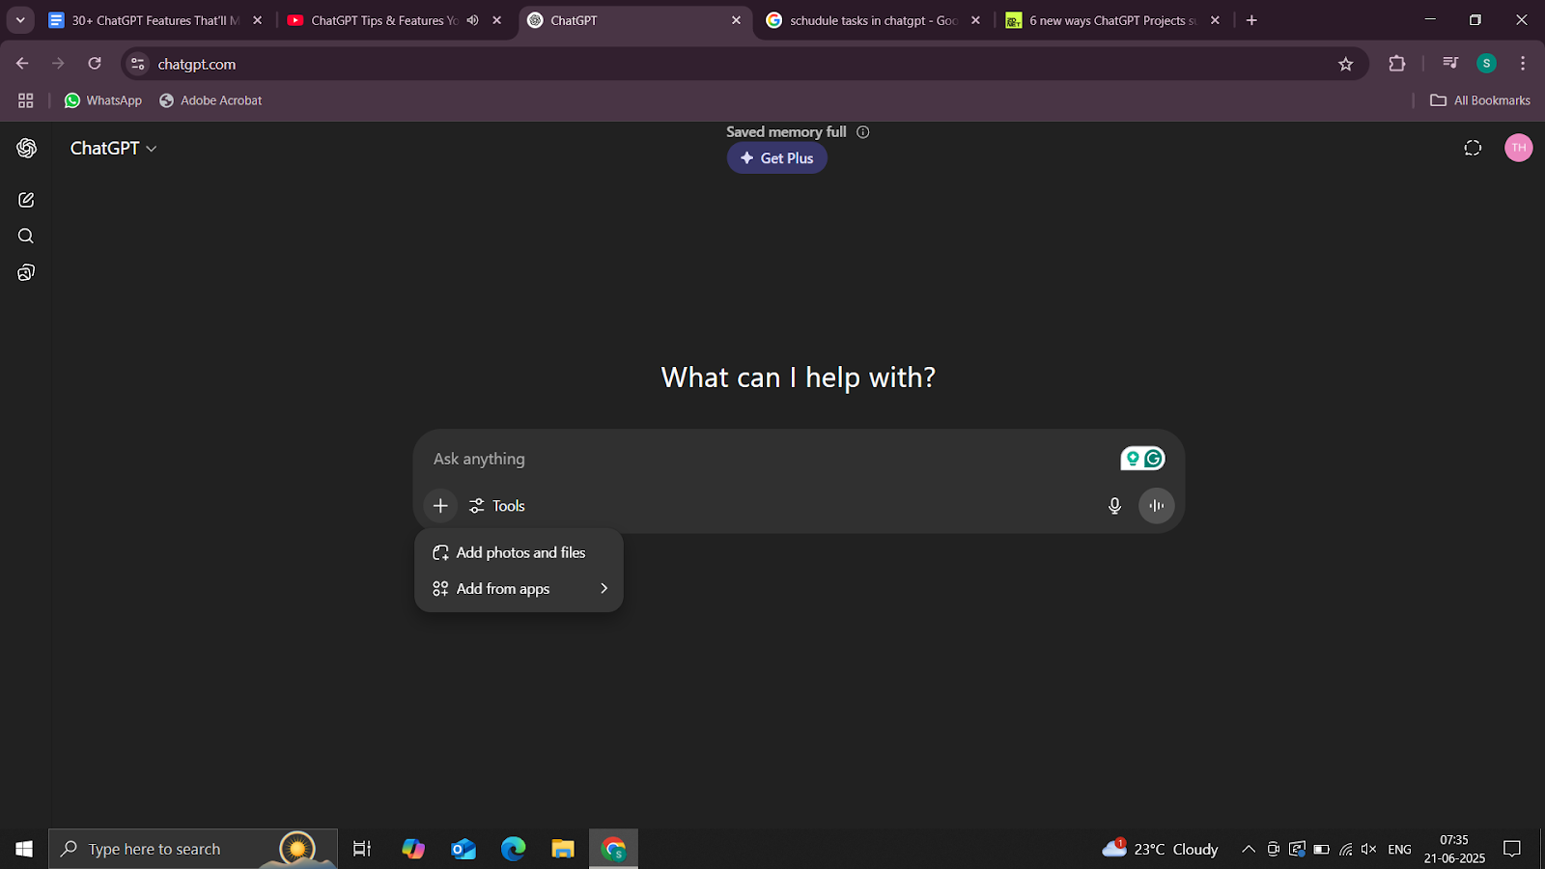
Task: Open the muted volume tray icon
Action: (1368, 849)
